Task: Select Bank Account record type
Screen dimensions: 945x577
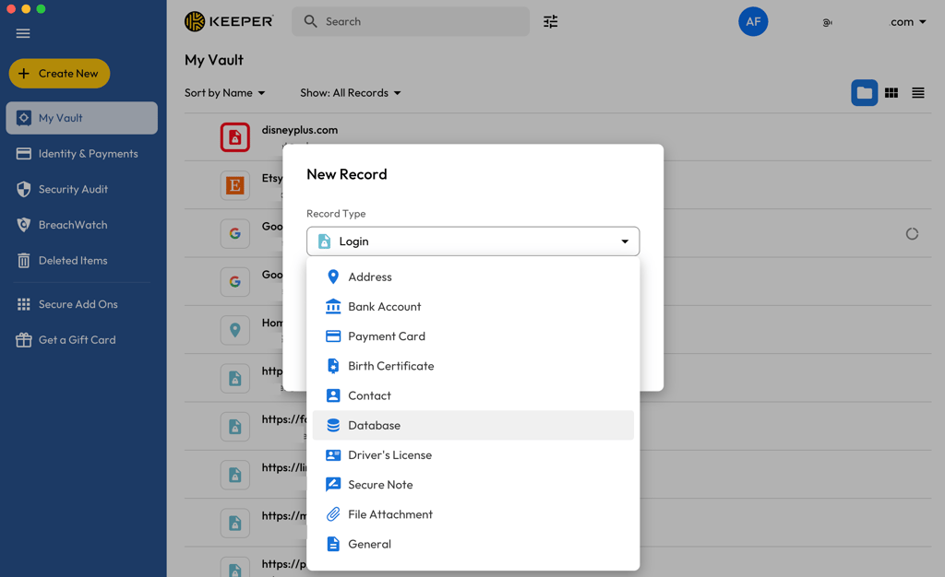Action: point(472,306)
